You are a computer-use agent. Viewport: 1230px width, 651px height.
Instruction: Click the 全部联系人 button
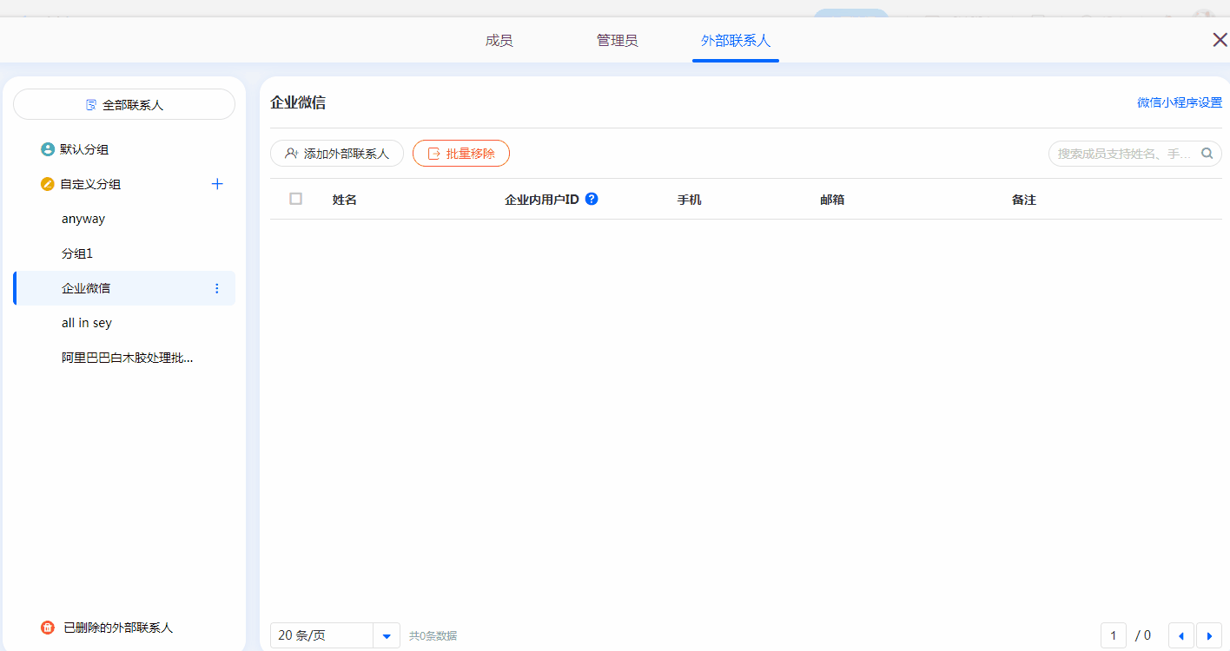(x=124, y=104)
